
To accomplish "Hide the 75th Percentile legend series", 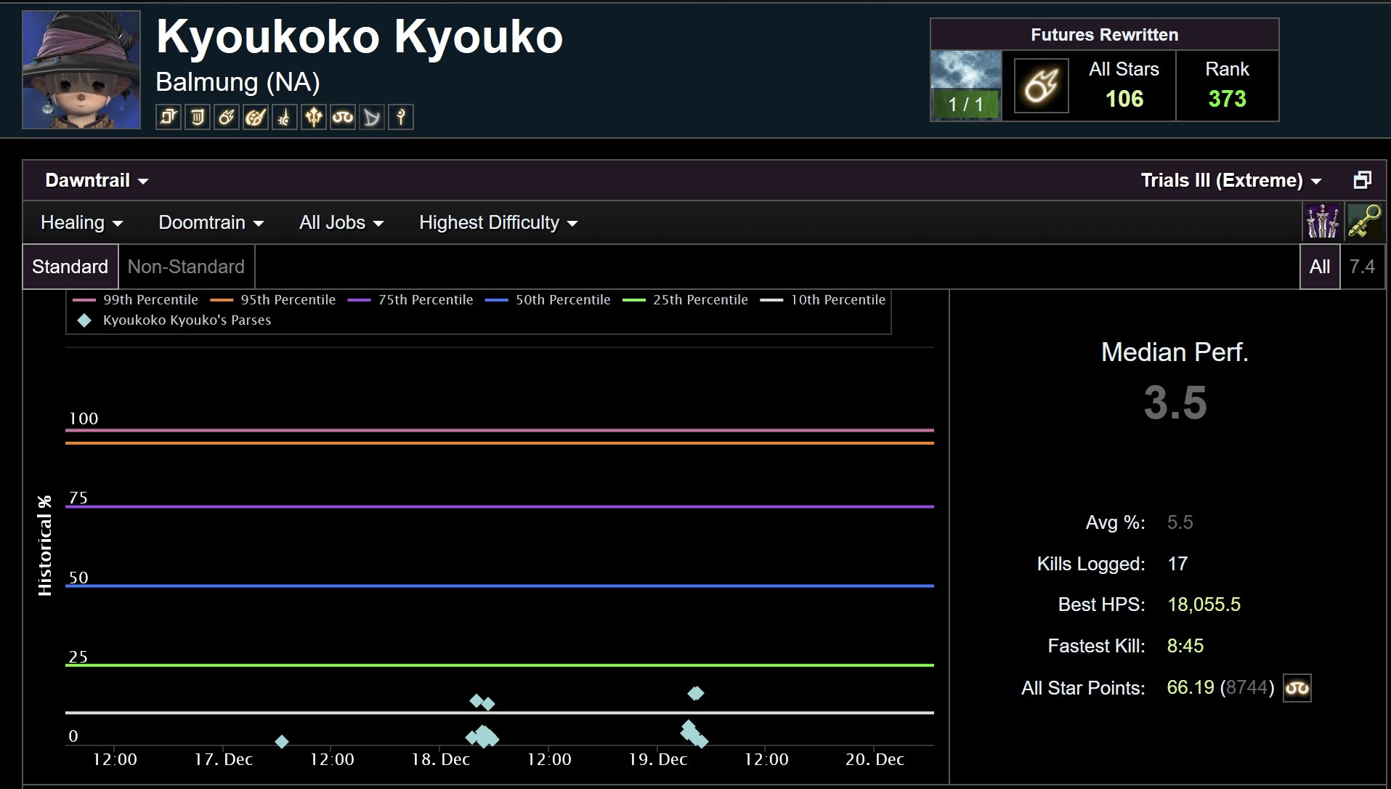I will (410, 300).
